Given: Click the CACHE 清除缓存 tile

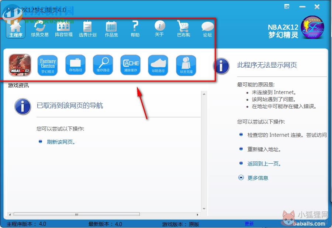Looking at the screenshot, I should pyautogui.click(x=131, y=65).
